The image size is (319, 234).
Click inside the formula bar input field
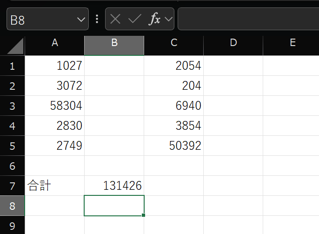[x=246, y=19]
